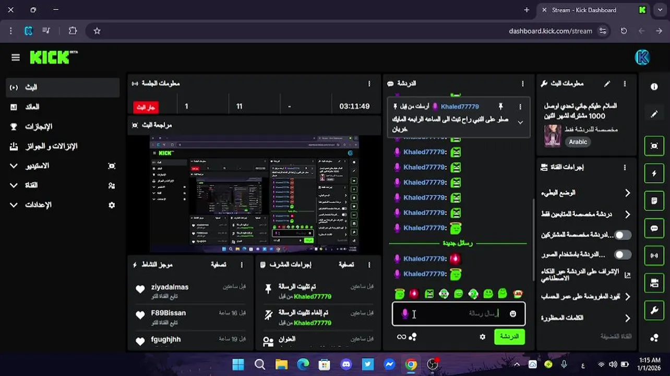
Task: Click the dots cluster icon beside infinity icon
Action: (x=413, y=337)
